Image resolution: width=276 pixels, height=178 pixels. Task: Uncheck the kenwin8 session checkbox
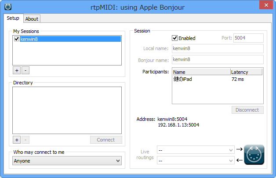[17, 39]
